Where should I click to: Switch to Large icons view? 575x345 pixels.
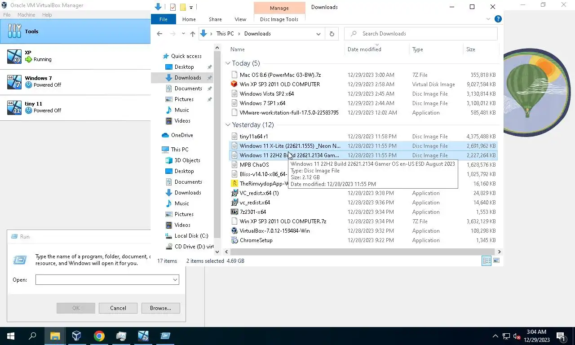(x=496, y=261)
